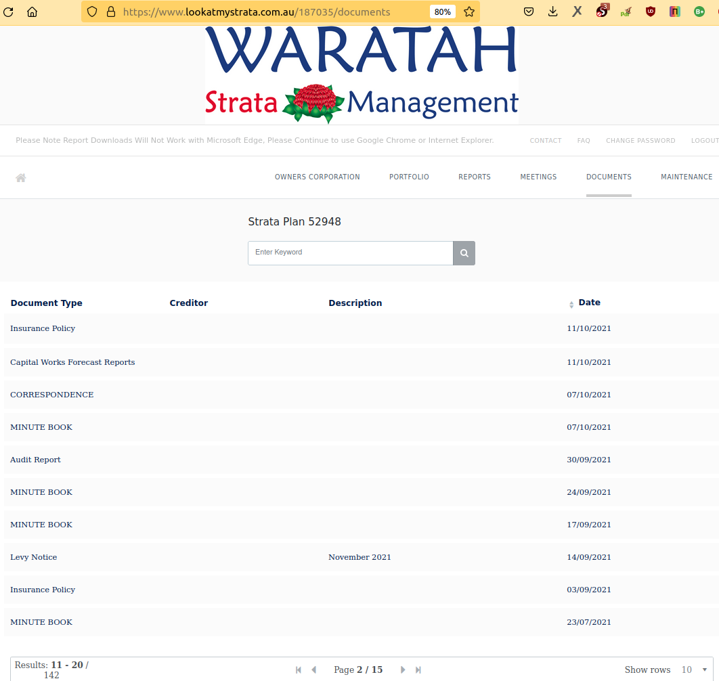Open the Audit Report document row
This screenshot has width=719, height=681.
pos(35,460)
